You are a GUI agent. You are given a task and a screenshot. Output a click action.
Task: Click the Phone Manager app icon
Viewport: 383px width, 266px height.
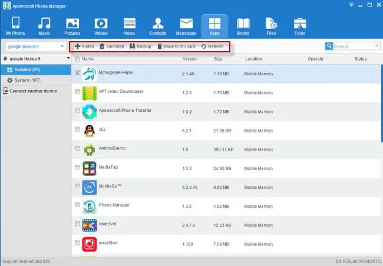point(90,207)
